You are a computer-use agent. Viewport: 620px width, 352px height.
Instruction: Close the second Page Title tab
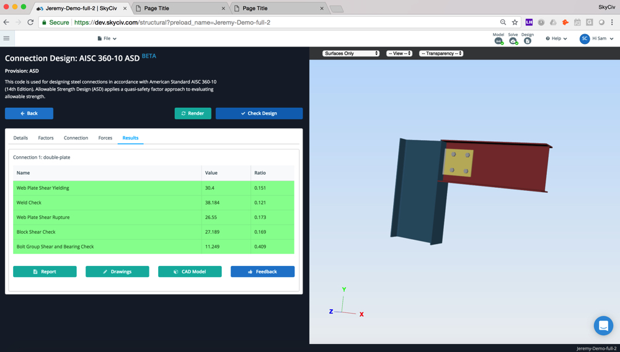(322, 8)
